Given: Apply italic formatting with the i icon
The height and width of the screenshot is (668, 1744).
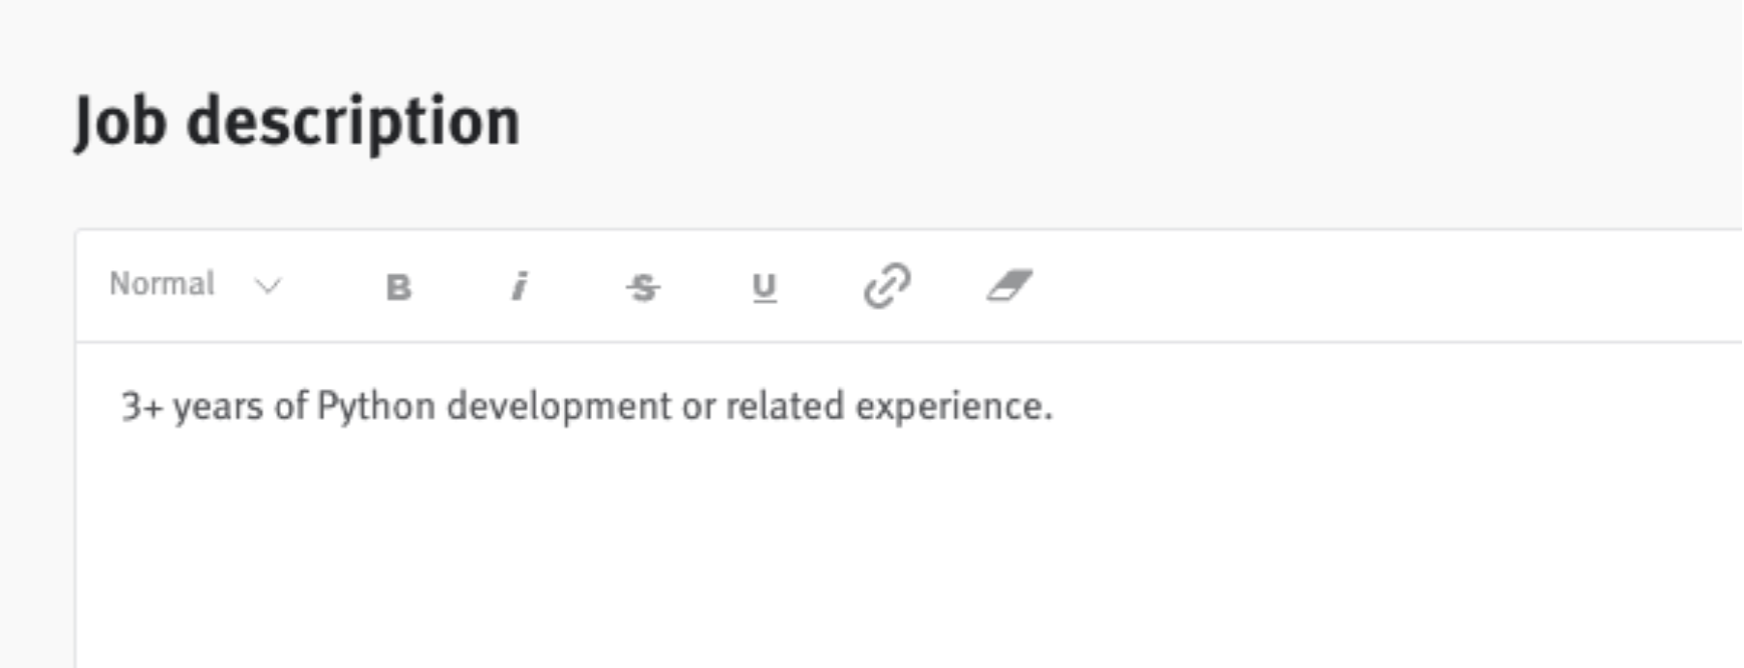Looking at the screenshot, I should coord(520,287).
